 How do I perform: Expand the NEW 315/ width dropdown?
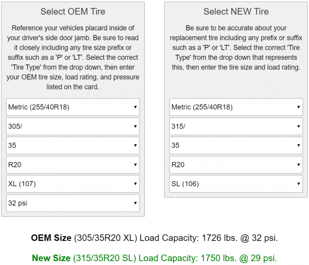click(236, 126)
